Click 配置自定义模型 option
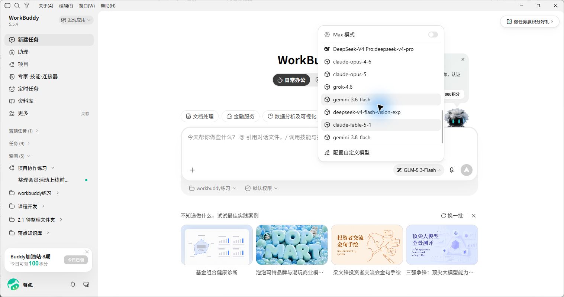Viewport: 564px width, 297px height. [x=381, y=153]
